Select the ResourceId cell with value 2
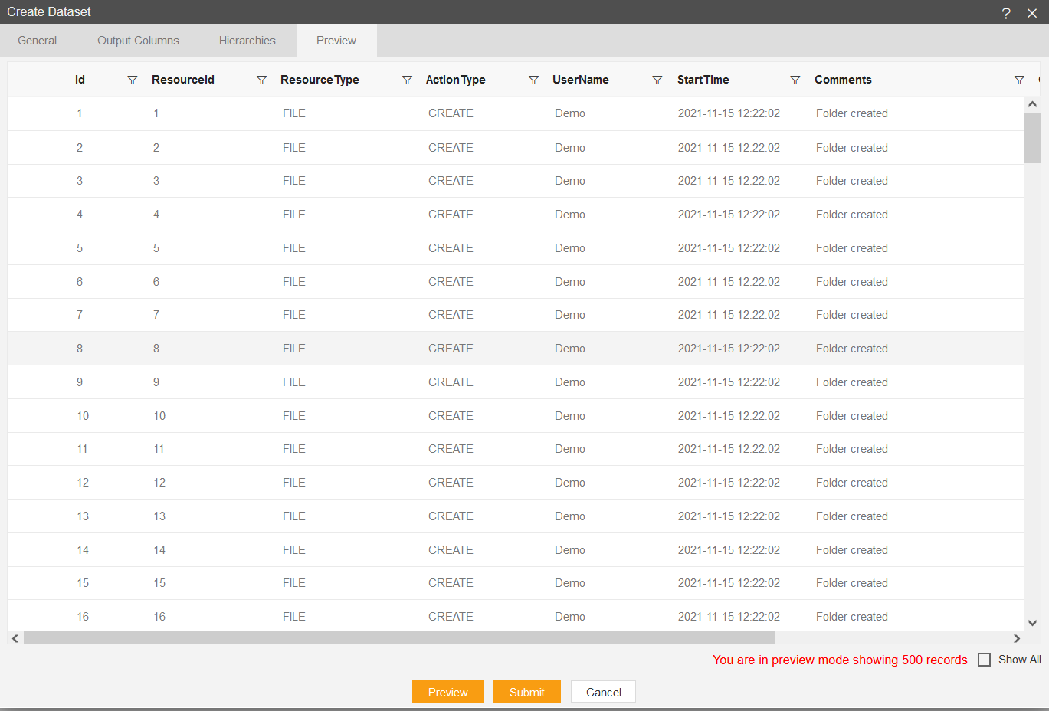This screenshot has height=711, width=1049. [x=156, y=148]
